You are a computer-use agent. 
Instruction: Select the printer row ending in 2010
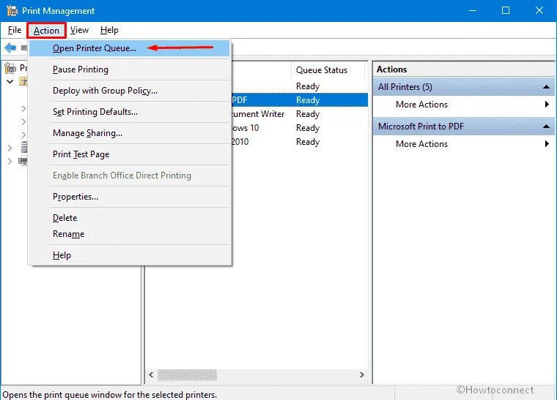(300, 141)
